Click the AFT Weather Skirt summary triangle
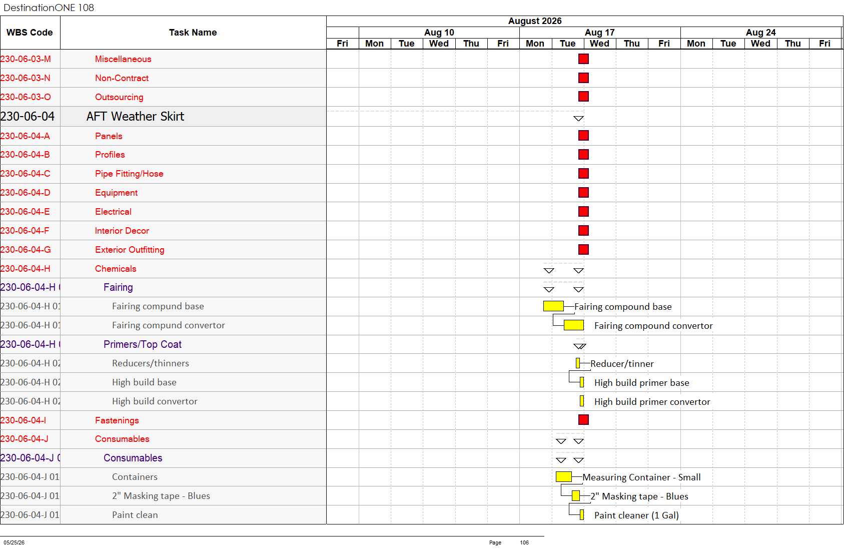This screenshot has height=549, width=844. click(x=579, y=119)
